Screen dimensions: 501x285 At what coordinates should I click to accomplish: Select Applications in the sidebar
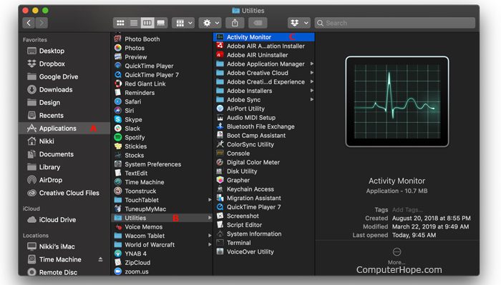(64, 129)
